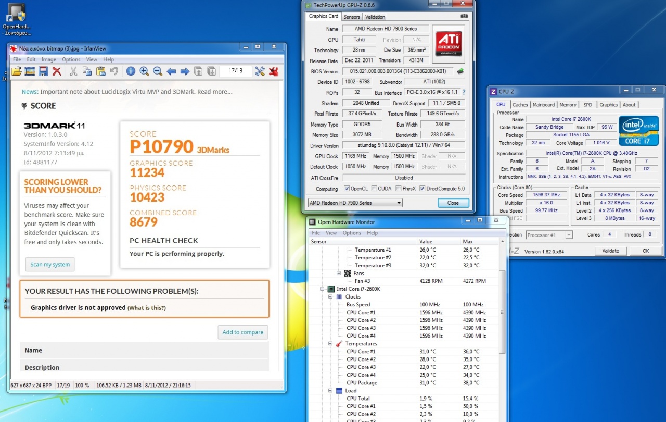The height and width of the screenshot is (422, 666).
Task: Toggle the OpenCL checkbox in GPU-Z
Action: click(347, 189)
